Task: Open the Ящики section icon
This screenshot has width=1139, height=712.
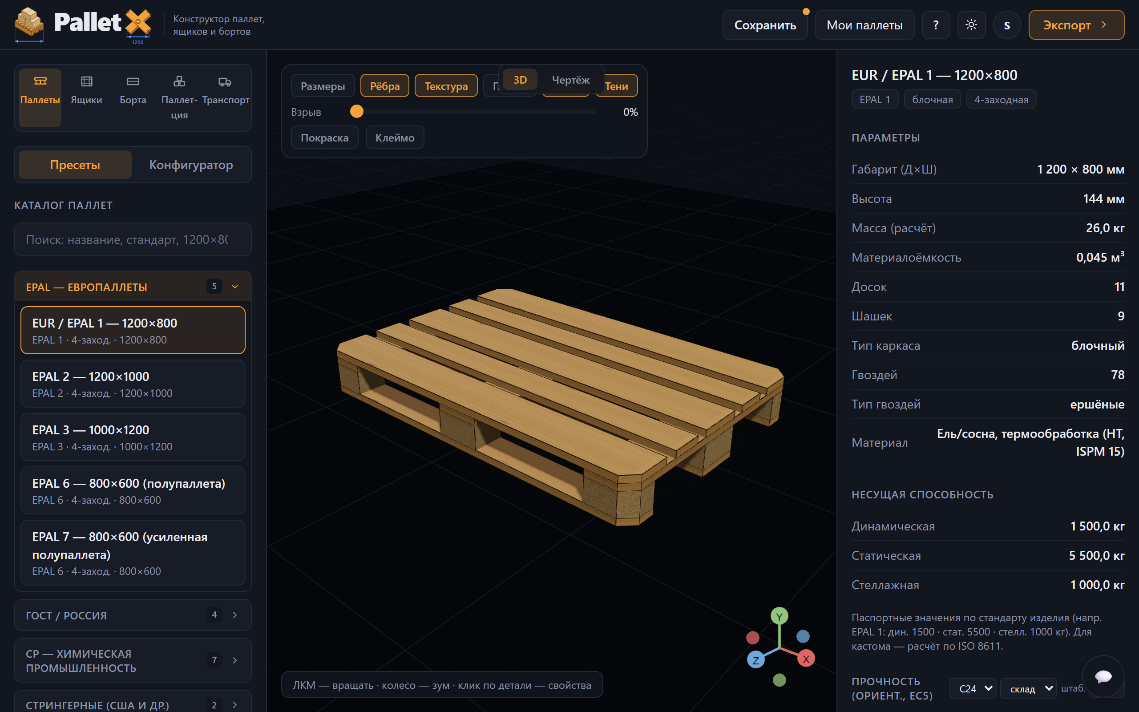Action: 87,81
